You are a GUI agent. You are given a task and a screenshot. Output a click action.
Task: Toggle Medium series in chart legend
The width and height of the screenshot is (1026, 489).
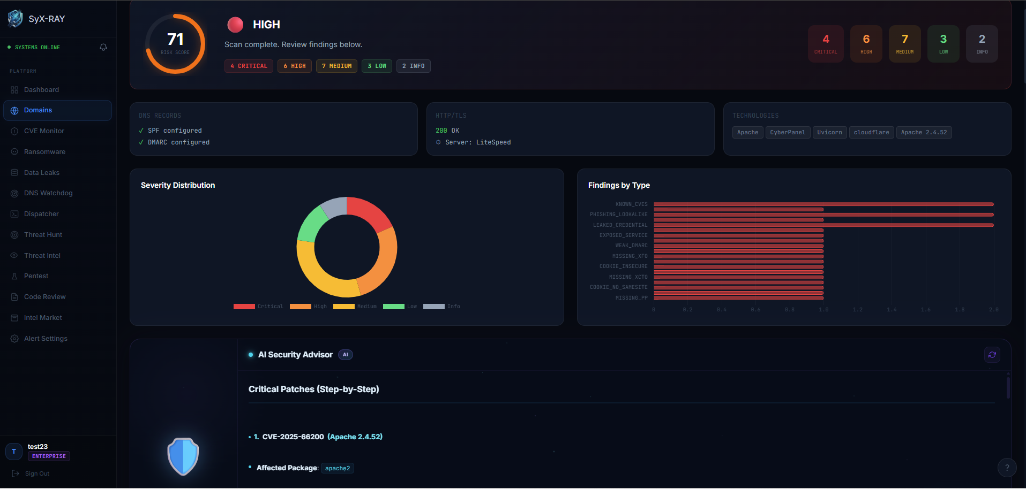pyautogui.click(x=355, y=307)
